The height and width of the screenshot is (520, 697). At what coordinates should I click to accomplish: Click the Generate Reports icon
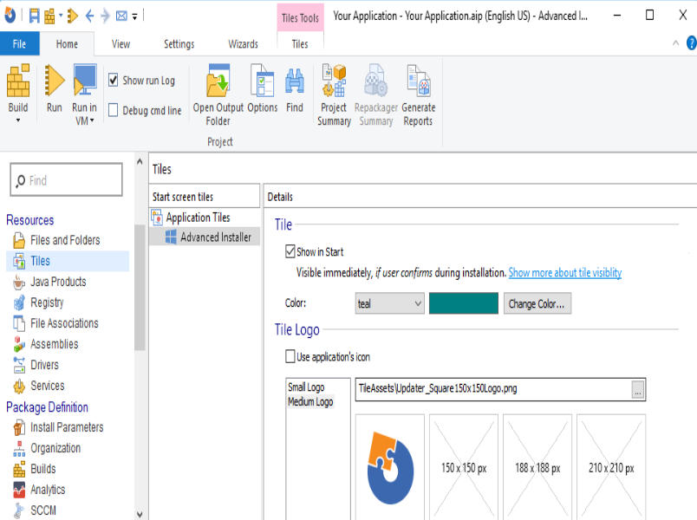click(x=418, y=81)
